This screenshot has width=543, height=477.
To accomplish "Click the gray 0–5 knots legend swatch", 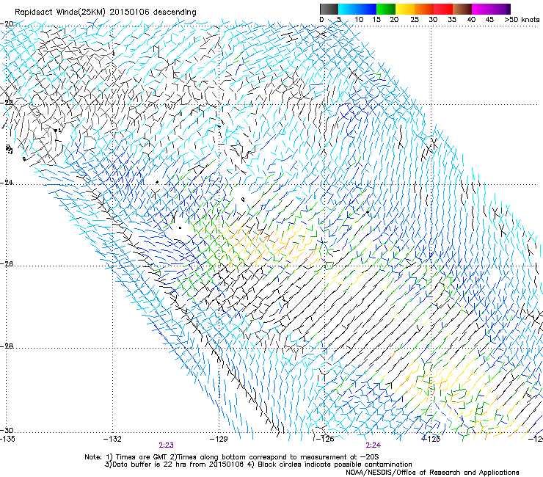I will [329, 9].
